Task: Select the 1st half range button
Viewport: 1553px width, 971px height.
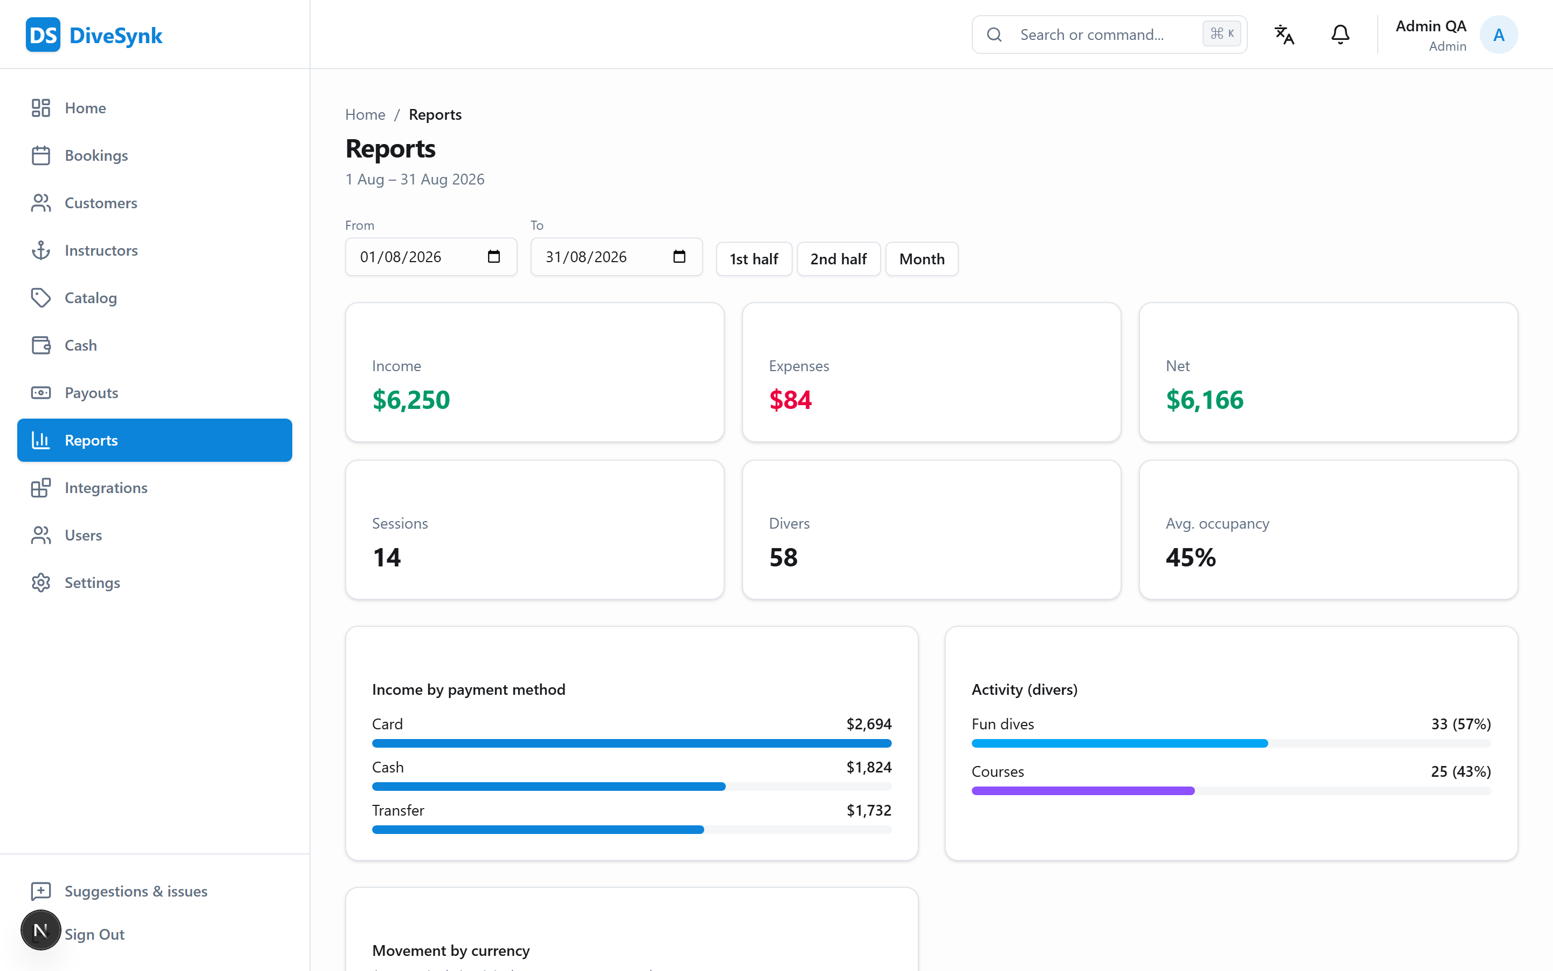Action: click(754, 259)
